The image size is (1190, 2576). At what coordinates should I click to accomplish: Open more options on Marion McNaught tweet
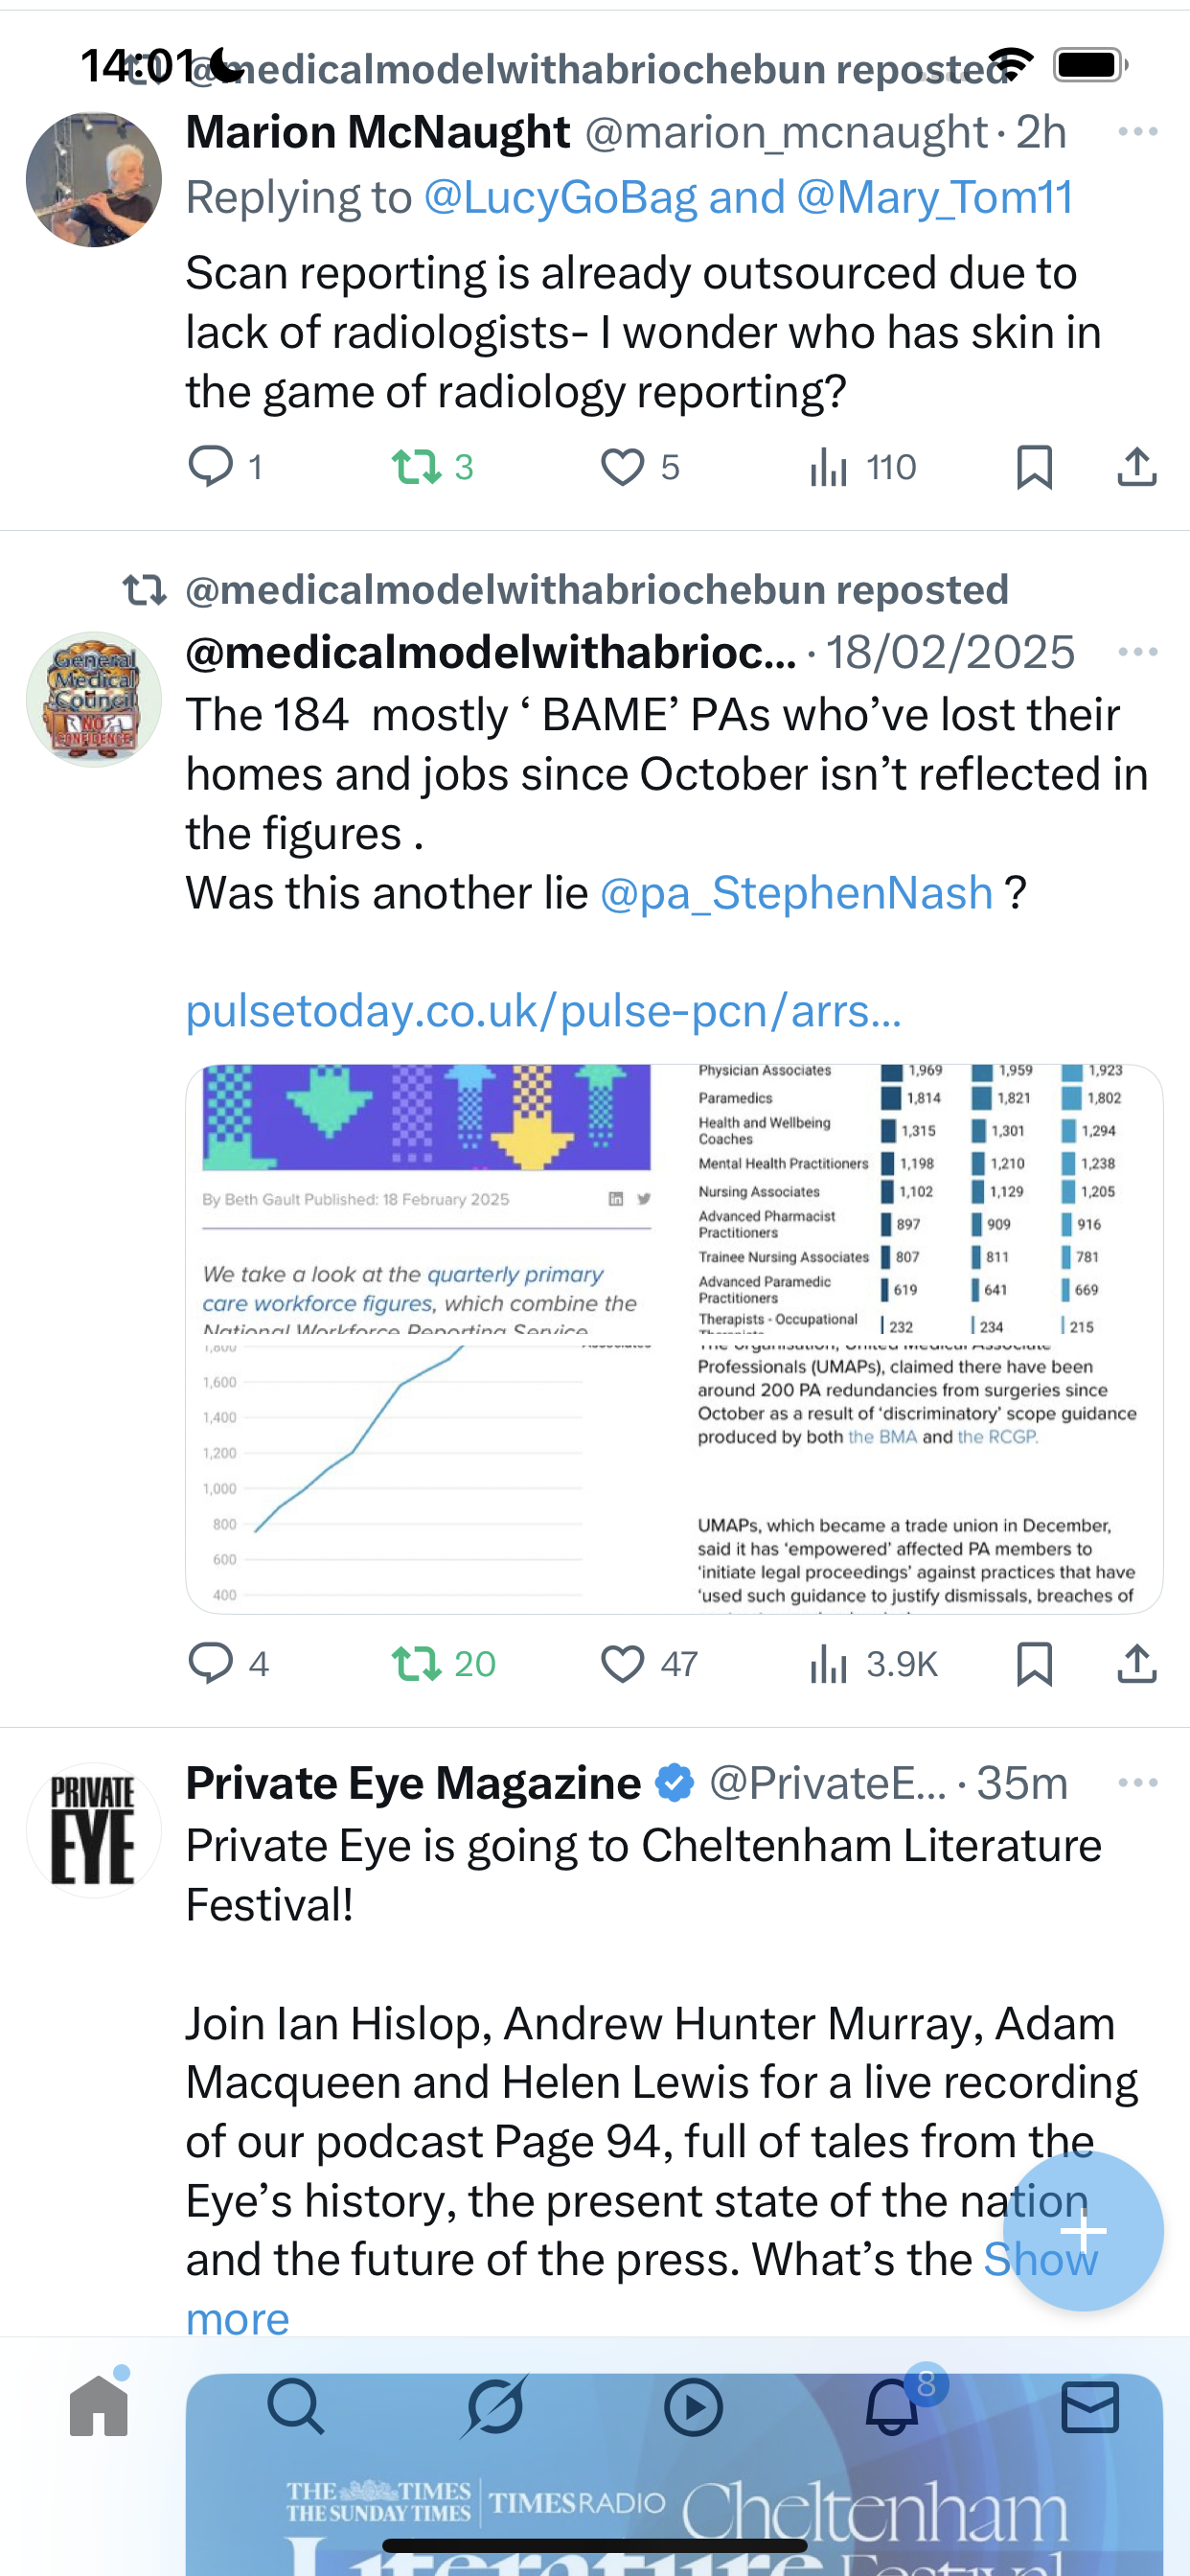(1138, 132)
